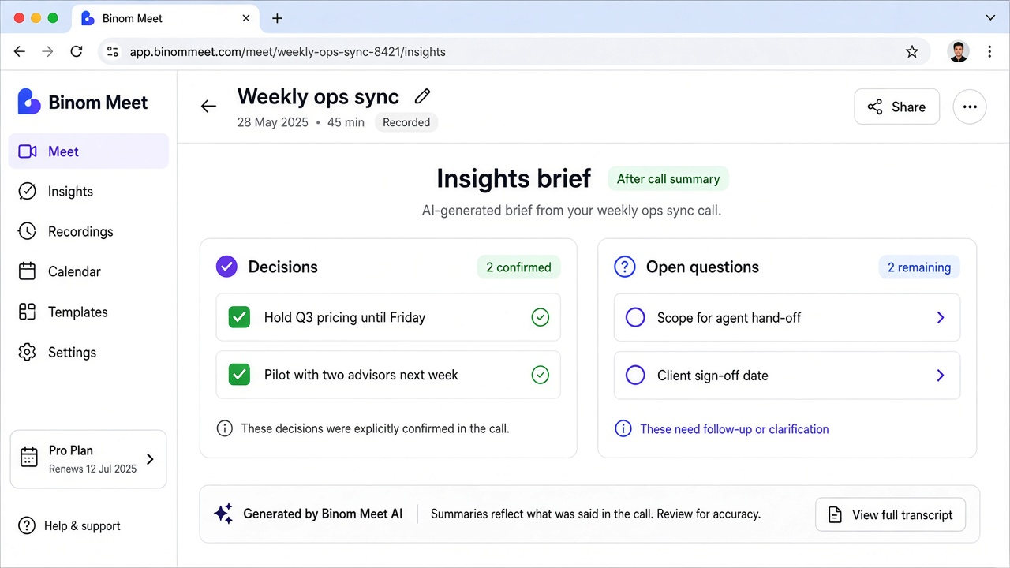Image resolution: width=1010 pixels, height=568 pixels.
Task: Click the 2 confirmed badge
Action: click(x=518, y=267)
